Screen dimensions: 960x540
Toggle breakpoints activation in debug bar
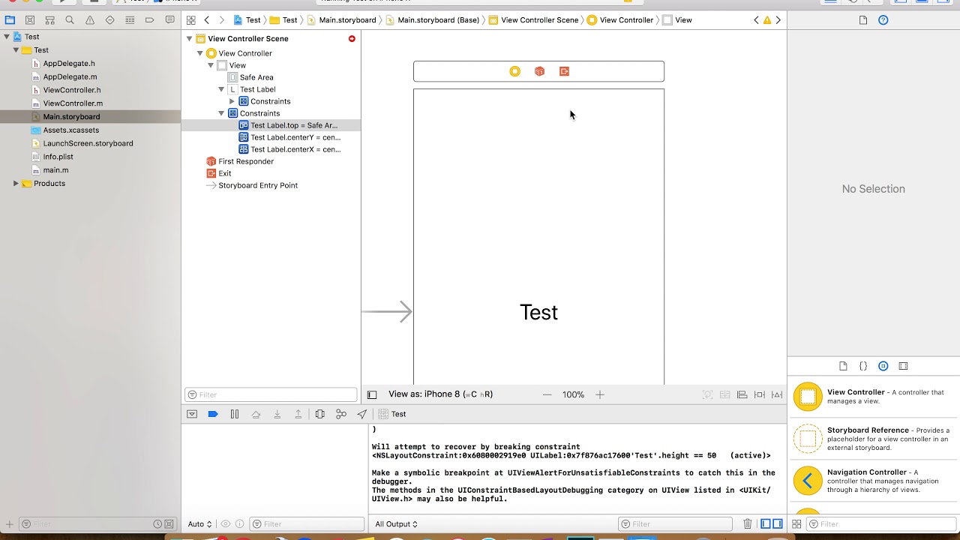[x=213, y=414]
